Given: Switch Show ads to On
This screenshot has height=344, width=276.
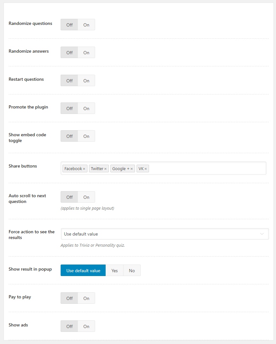Looking at the screenshot, I should [86, 326].
